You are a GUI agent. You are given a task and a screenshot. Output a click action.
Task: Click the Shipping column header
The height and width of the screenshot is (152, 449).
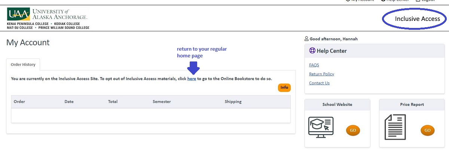click(x=233, y=102)
